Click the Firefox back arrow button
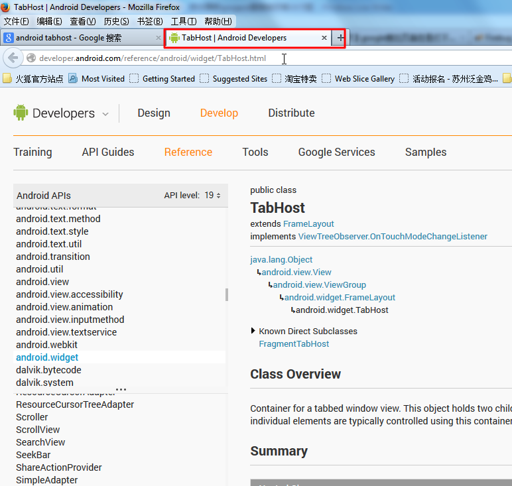Viewport: 512px width, 486px height. pyautogui.click(x=13, y=58)
